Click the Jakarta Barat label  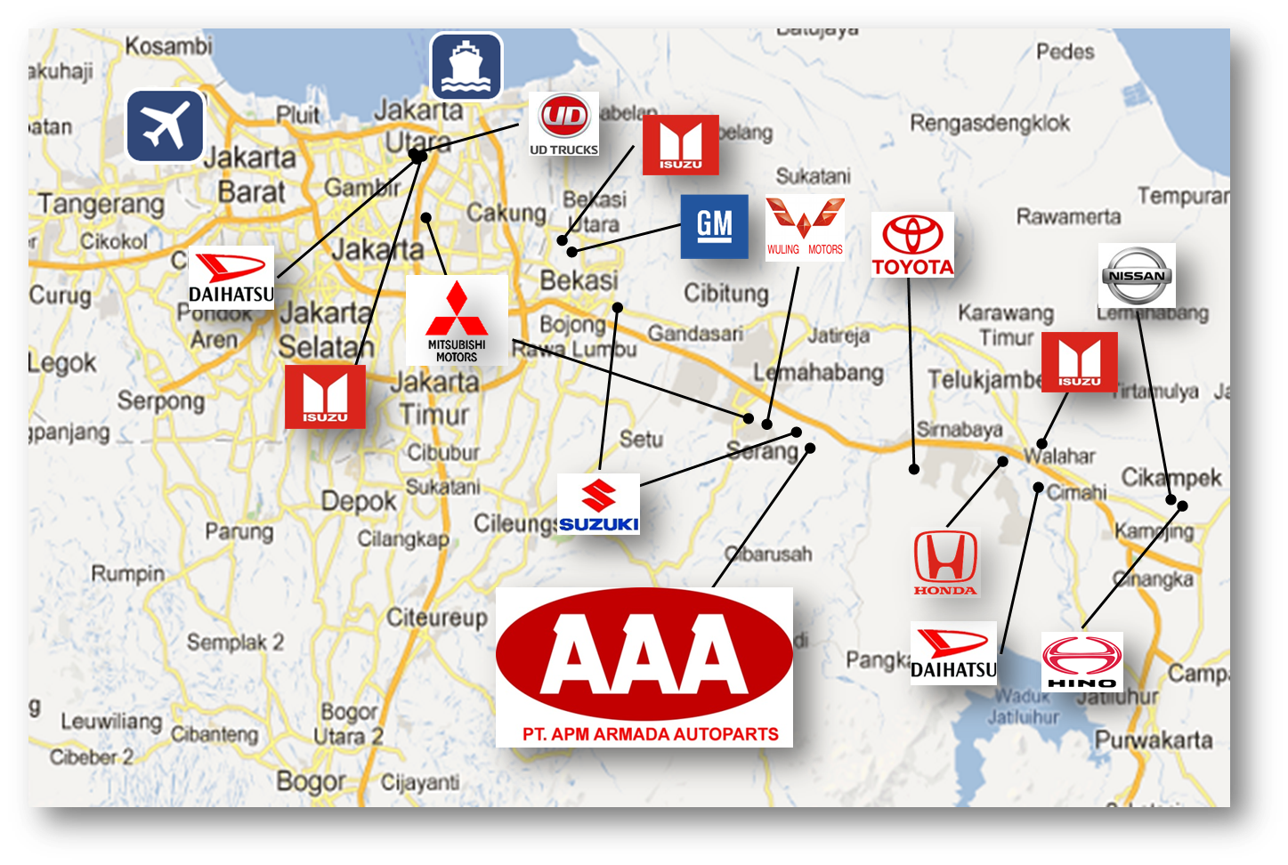tap(250, 174)
